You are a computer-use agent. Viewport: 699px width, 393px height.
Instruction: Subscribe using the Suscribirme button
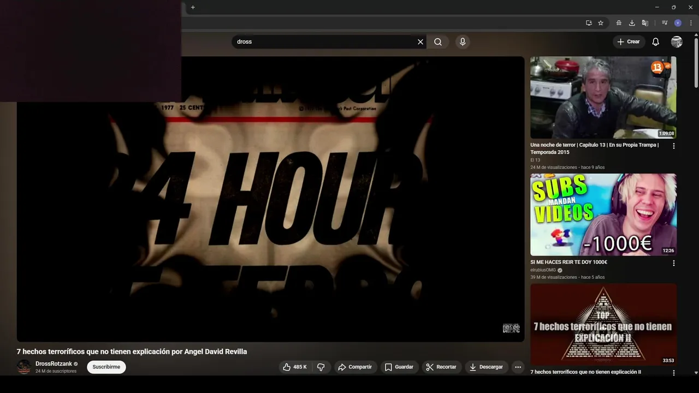tap(106, 367)
